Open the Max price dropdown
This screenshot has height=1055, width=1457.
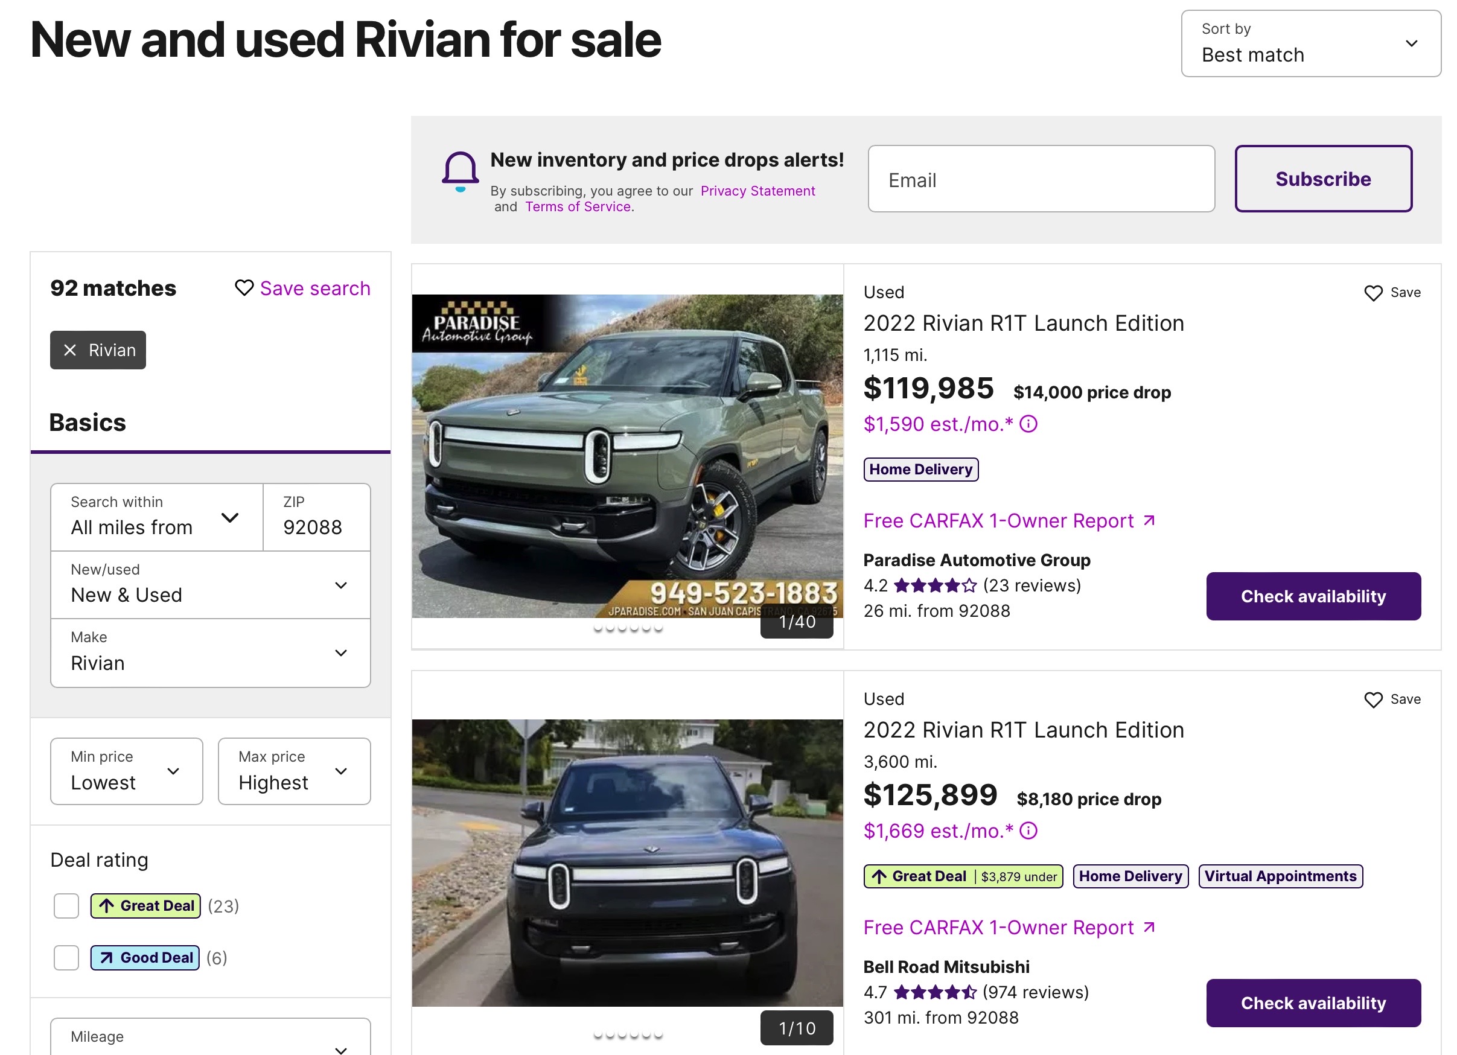[x=294, y=771]
